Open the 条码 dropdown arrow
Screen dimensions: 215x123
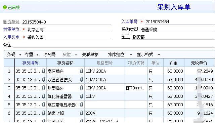pyautogui.click(x=20, y=55)
